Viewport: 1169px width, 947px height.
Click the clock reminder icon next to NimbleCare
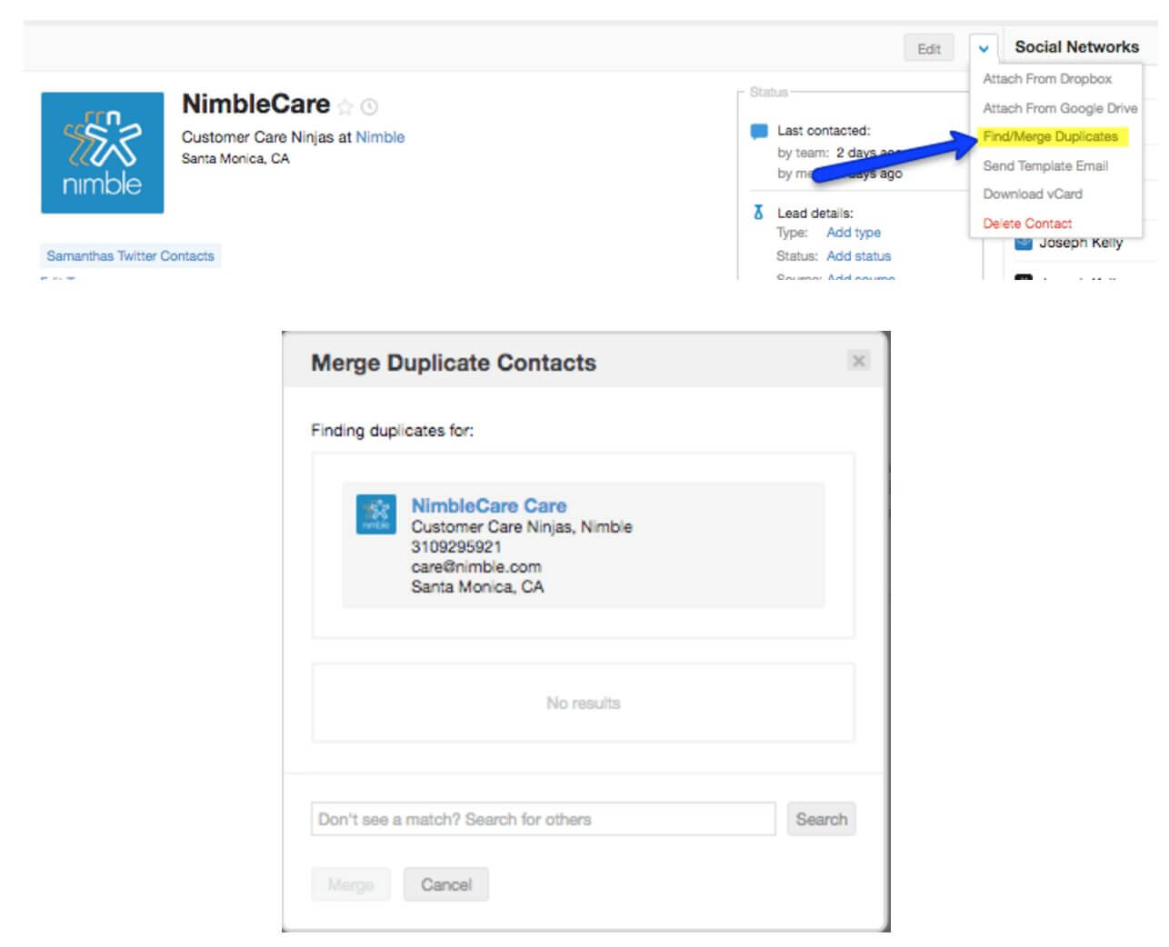(369, 107)
